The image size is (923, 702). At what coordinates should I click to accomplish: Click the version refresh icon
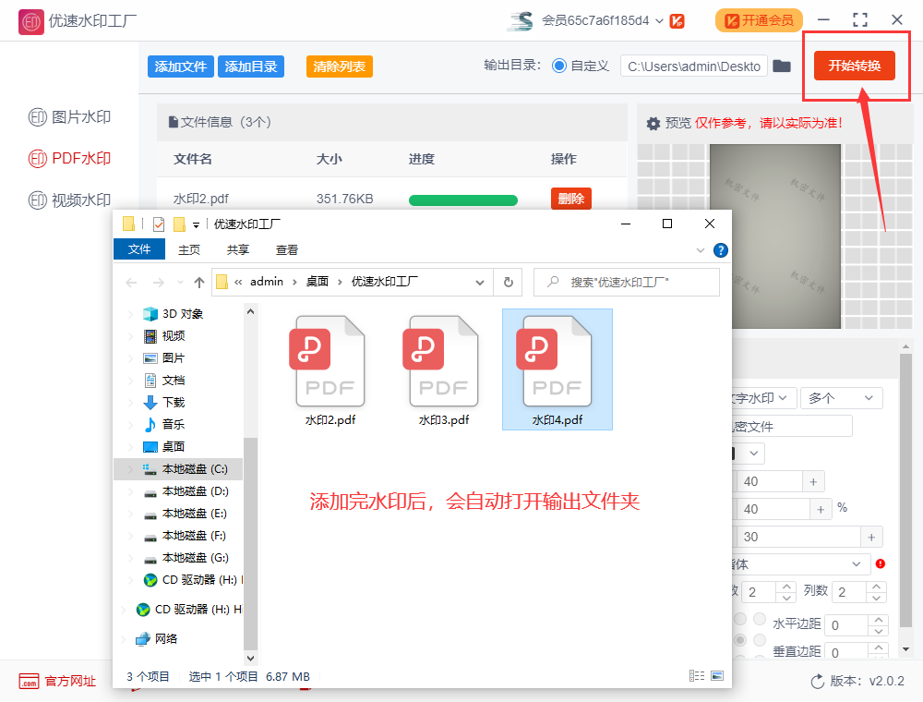(x=818, y=682)
